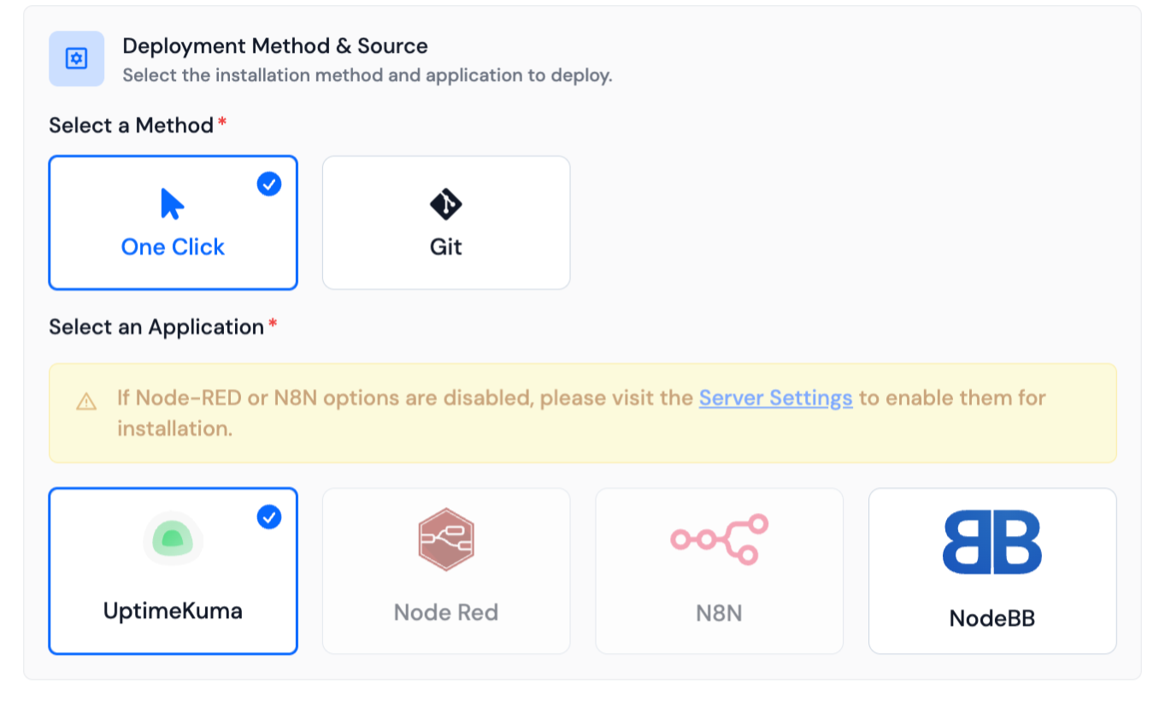
Task: Click the Git branch icon
Action: (445, 204)
